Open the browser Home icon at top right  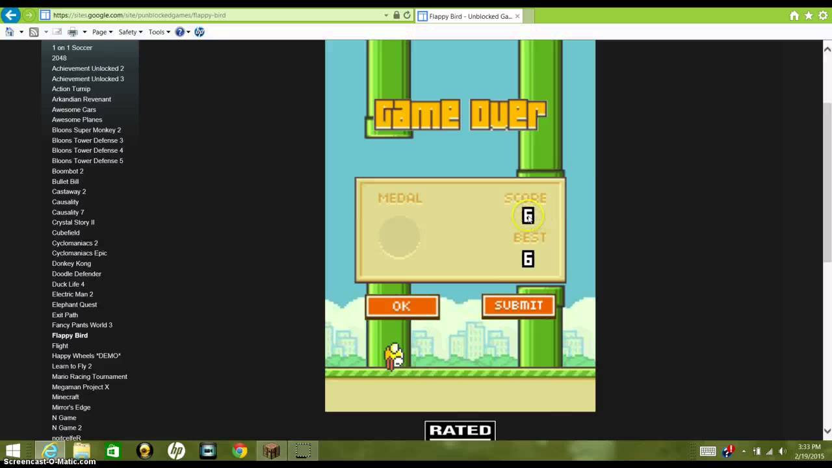tap(794, 16)
